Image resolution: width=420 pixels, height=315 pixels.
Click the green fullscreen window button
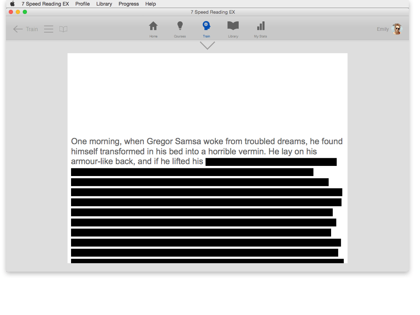pyautogui.click(x=25, y=12)
